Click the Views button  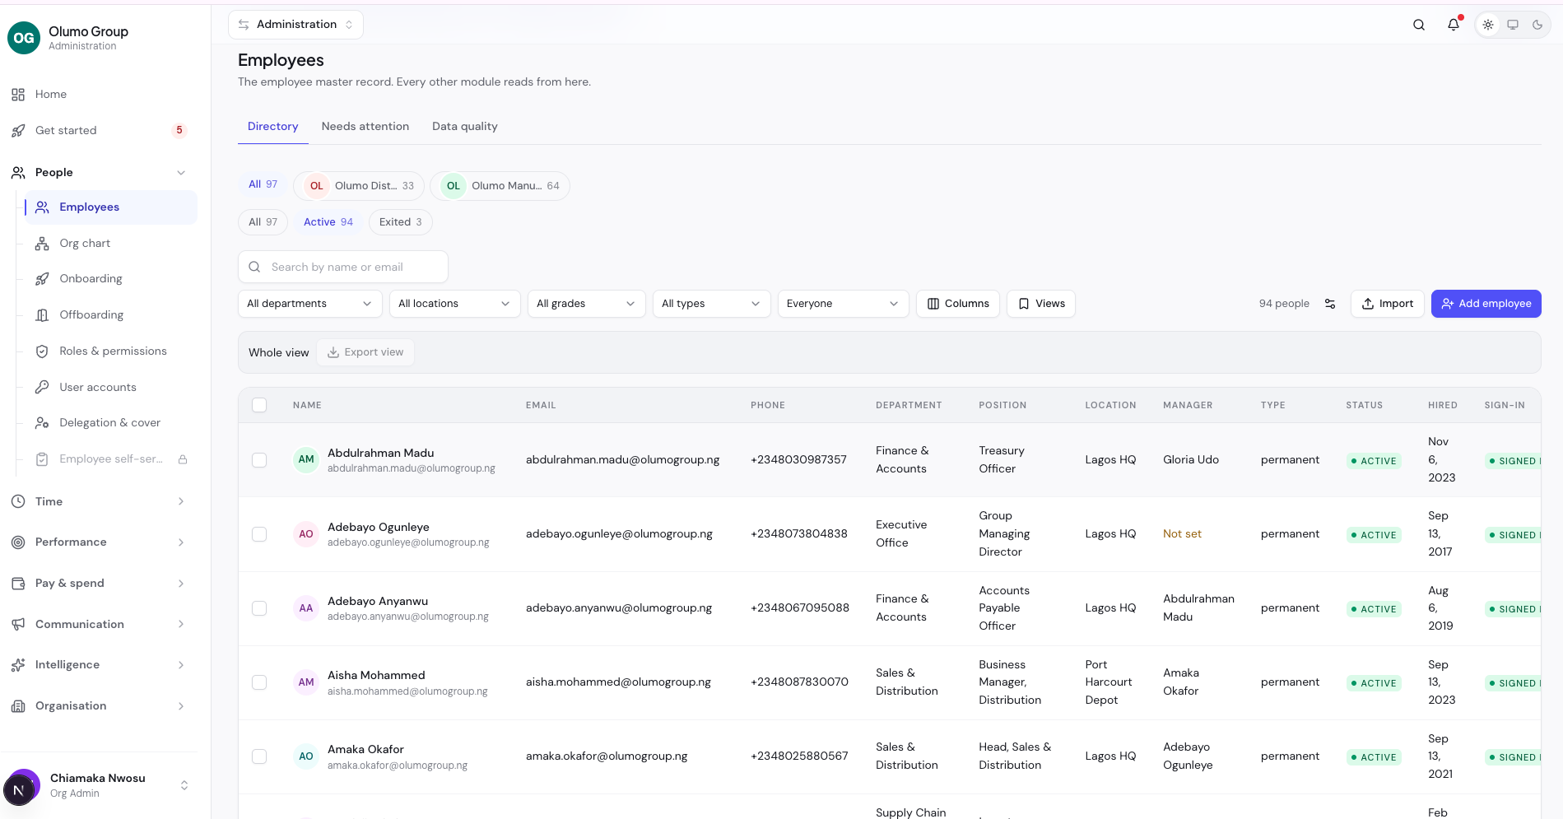(1041, 304)
